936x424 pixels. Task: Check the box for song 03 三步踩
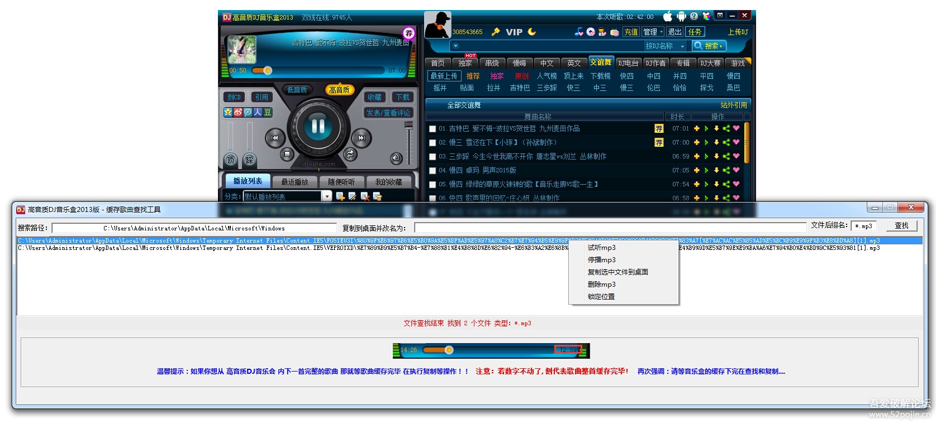point(433,157)
